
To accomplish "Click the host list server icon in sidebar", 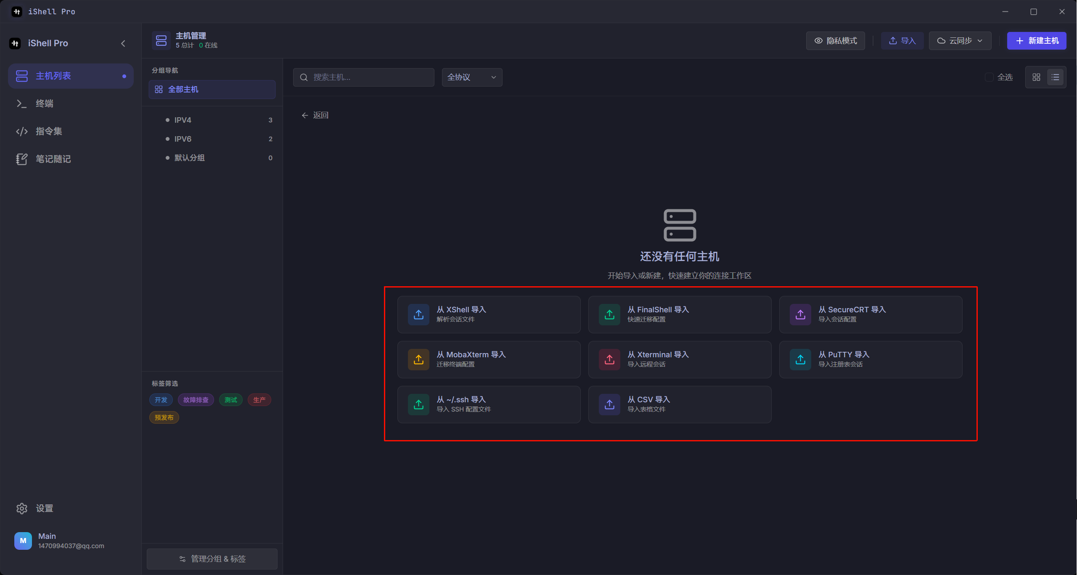I will pos(22,76).
